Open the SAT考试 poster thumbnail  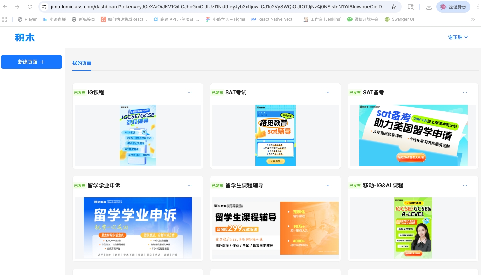275,135
